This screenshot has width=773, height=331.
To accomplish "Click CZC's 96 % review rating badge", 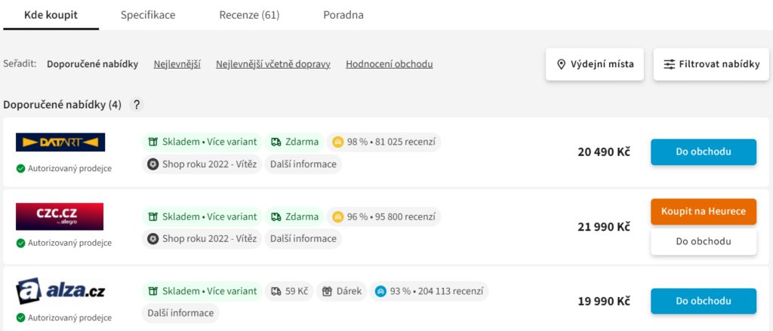I will [x=384, y=216].
